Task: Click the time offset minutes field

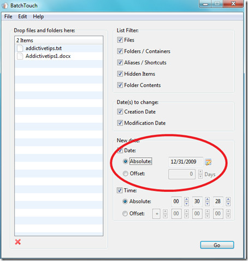Action: tap(197, 213)
